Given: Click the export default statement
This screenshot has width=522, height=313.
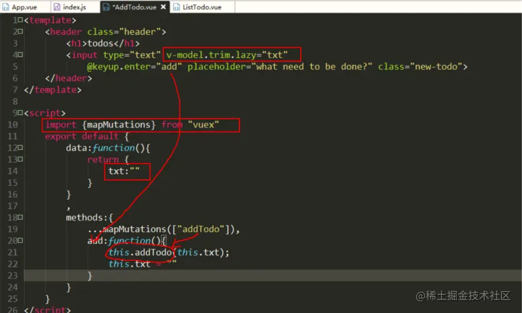Looking at the screenshot, I should pos(87,136).
